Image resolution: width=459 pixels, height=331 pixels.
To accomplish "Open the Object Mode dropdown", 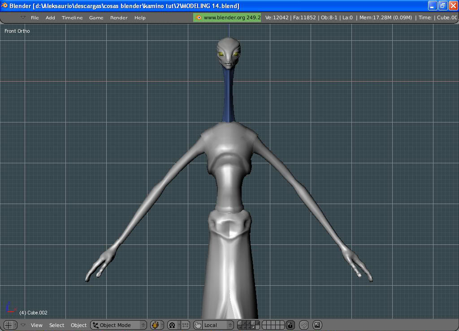I will click(118, 325).
